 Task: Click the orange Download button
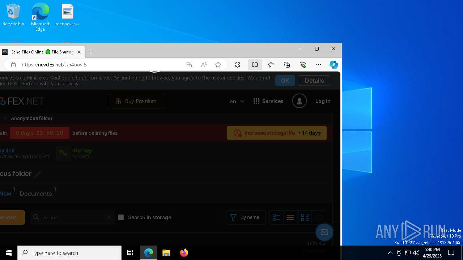(12, 217)
